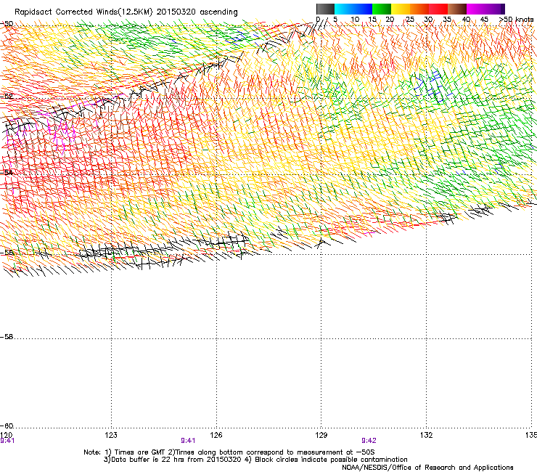Click the note line beginning '3)Data buffer is 22 hrs'
537x472 pixels.
(255, 460)
